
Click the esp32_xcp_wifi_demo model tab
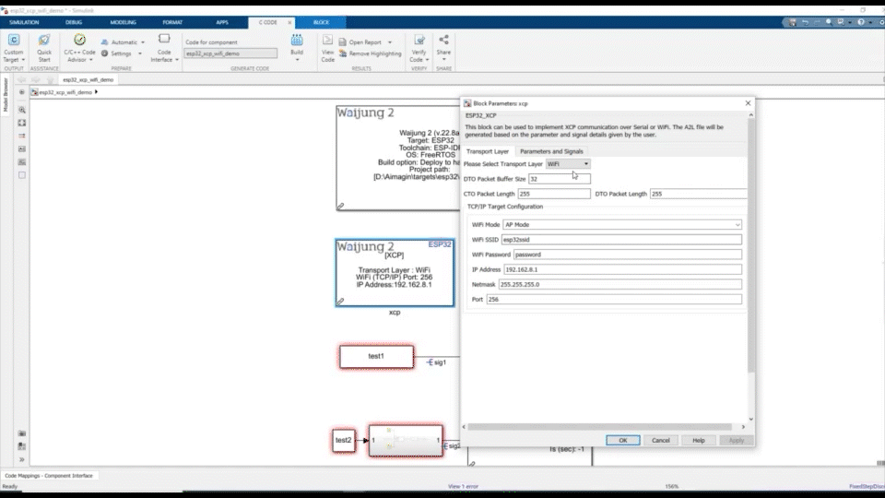[x=88, y=80]
